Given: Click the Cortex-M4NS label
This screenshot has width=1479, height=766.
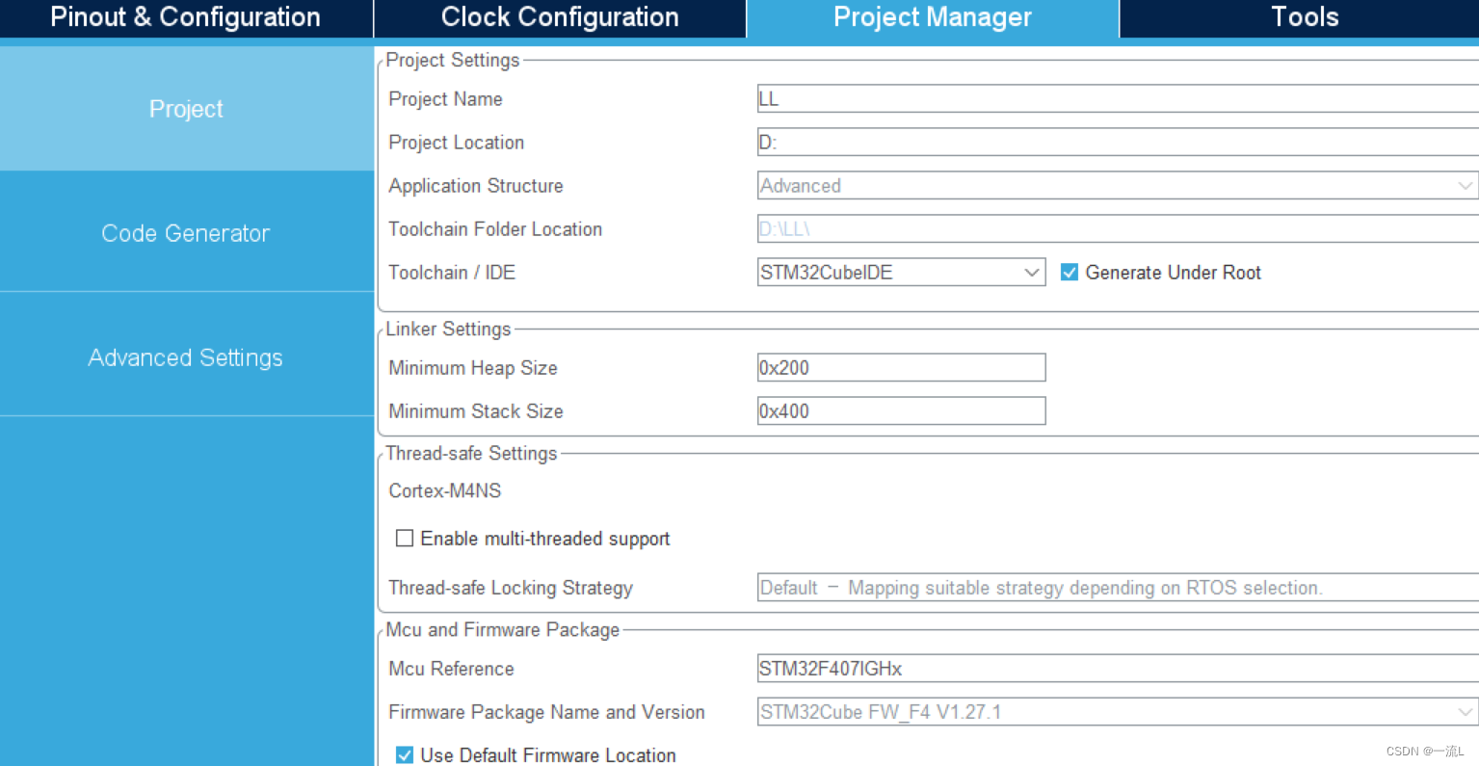Looking at the screenshot, I should click(445, 490).
